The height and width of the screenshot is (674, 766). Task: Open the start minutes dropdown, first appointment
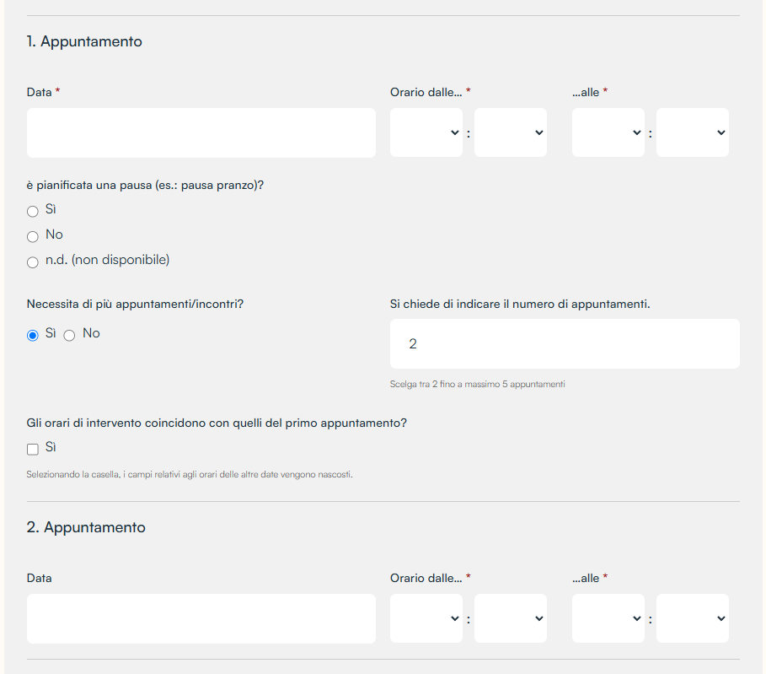point(511,132)
